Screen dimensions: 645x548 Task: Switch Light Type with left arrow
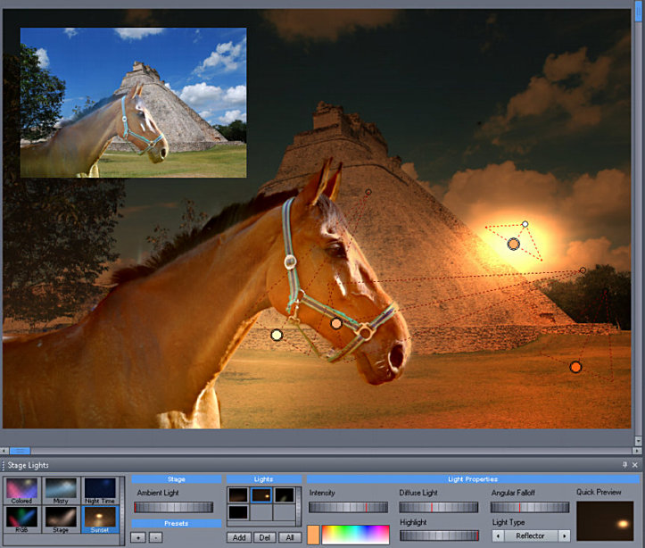pyautogui.click(x=497, y=536)
